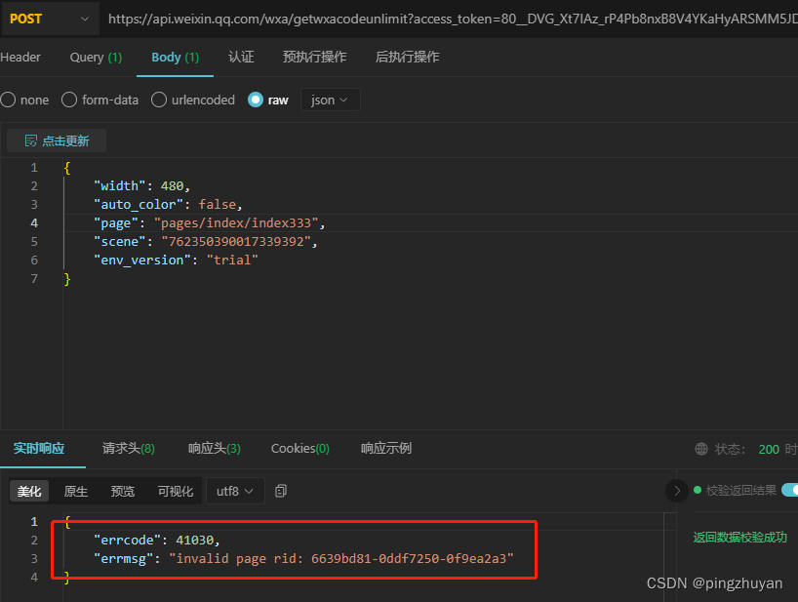Select the urlencoded radio button
Viewport: 798px width, 602px height.
159,100
